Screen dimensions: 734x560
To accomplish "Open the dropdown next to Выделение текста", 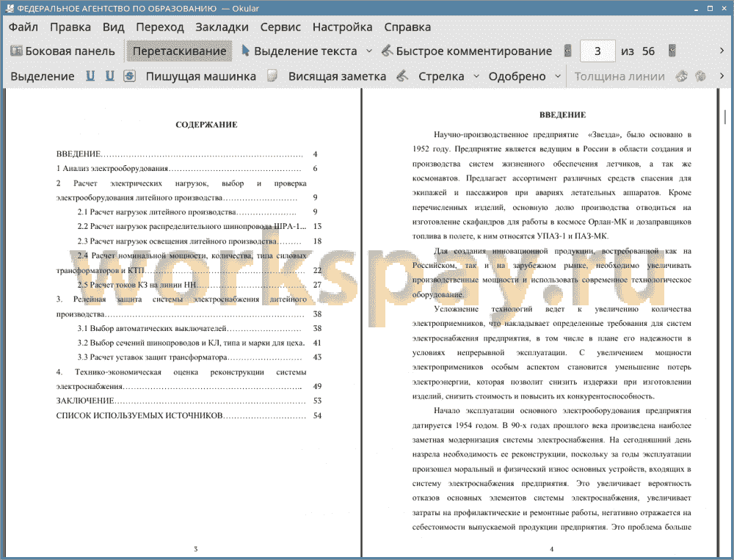I will (x=369, y=51).
